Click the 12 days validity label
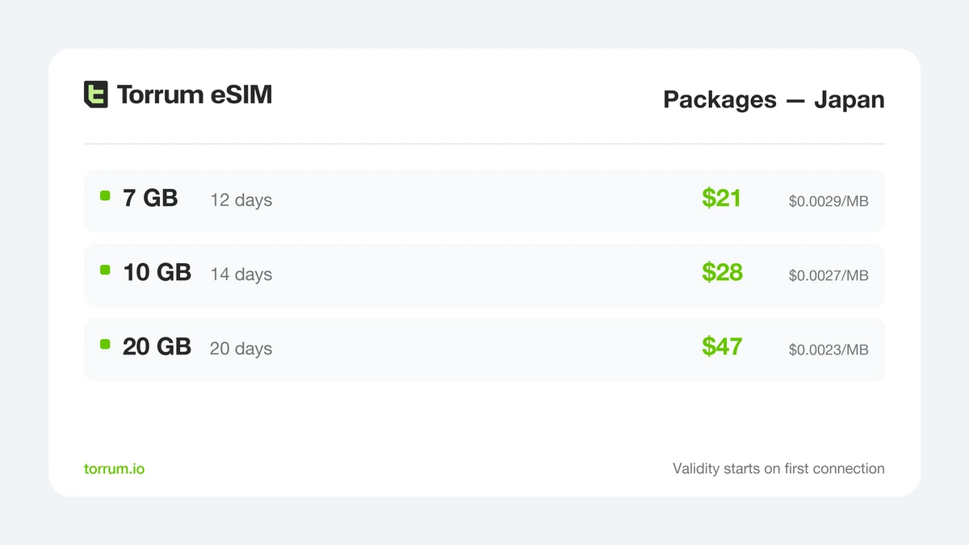969x545 pixels. [241, 200]
